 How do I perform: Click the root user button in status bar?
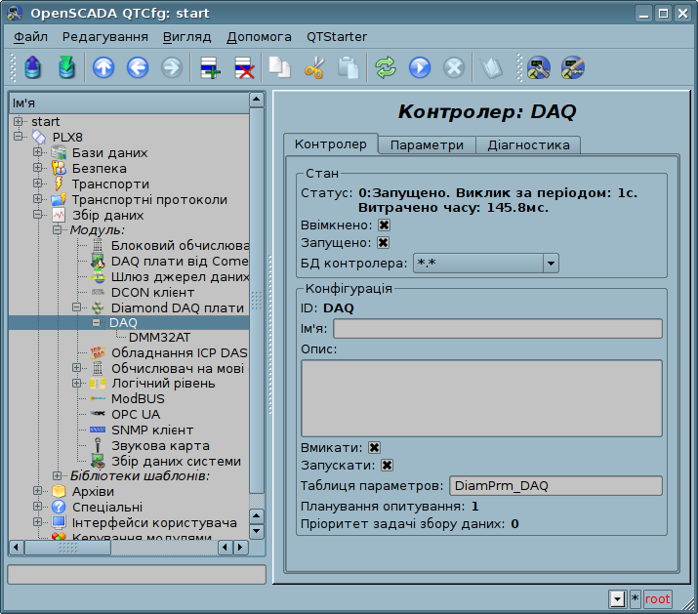tap(657, 598)
